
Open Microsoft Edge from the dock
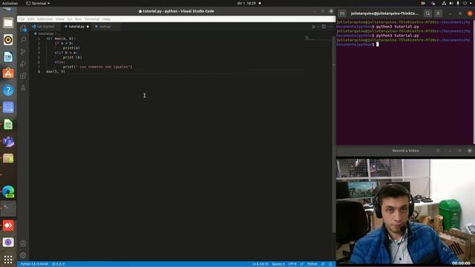tap(8, 191)
